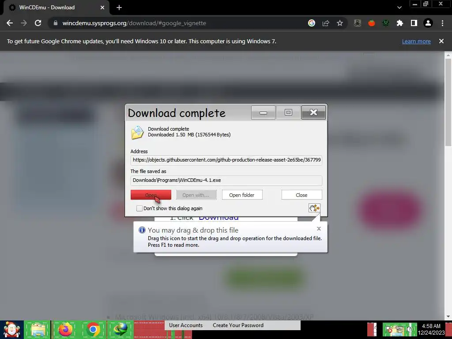Click the Open with... button
This screenshot has height=339, width=452.
pyautogui.click(x=196, y=195)
